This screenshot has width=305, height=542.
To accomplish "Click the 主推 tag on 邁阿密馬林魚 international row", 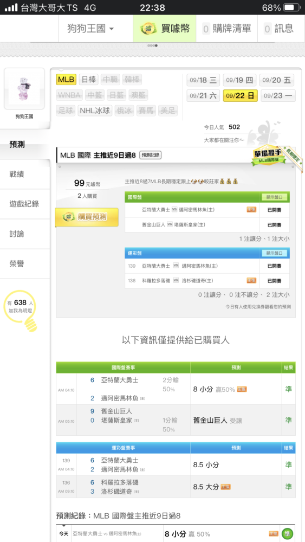I will pyautogui.click(x=251, y=209).
